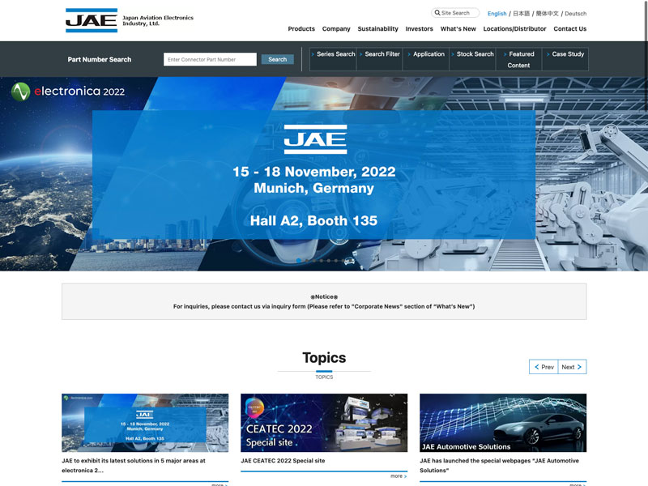Click the Site Search box with magnifier
The width and height of the screenshot is (648, 486).
coord(455,13)
